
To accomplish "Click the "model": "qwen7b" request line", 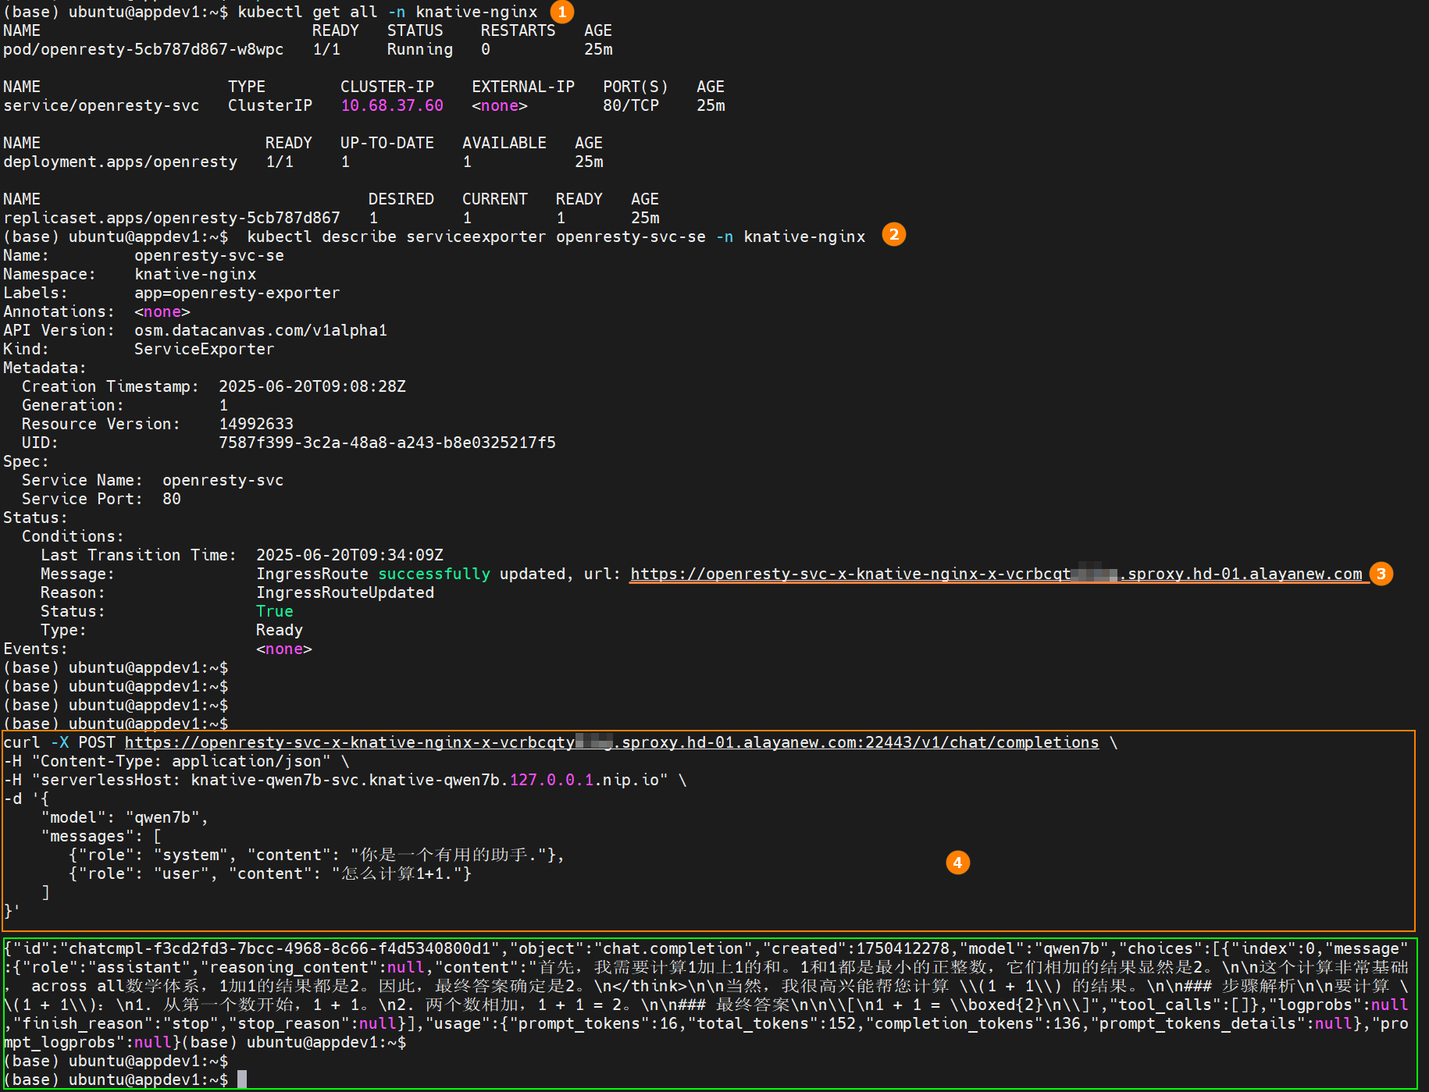I will pyautogui.click(x=125, y=817).
